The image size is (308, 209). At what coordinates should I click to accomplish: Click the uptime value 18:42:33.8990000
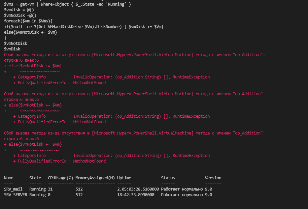point(137,195)
